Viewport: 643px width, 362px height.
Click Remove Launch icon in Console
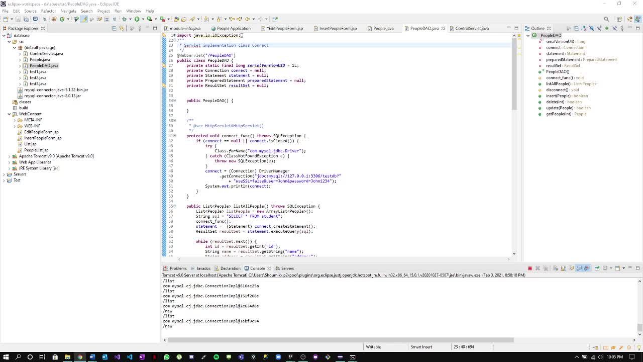(x=538, y=268)
